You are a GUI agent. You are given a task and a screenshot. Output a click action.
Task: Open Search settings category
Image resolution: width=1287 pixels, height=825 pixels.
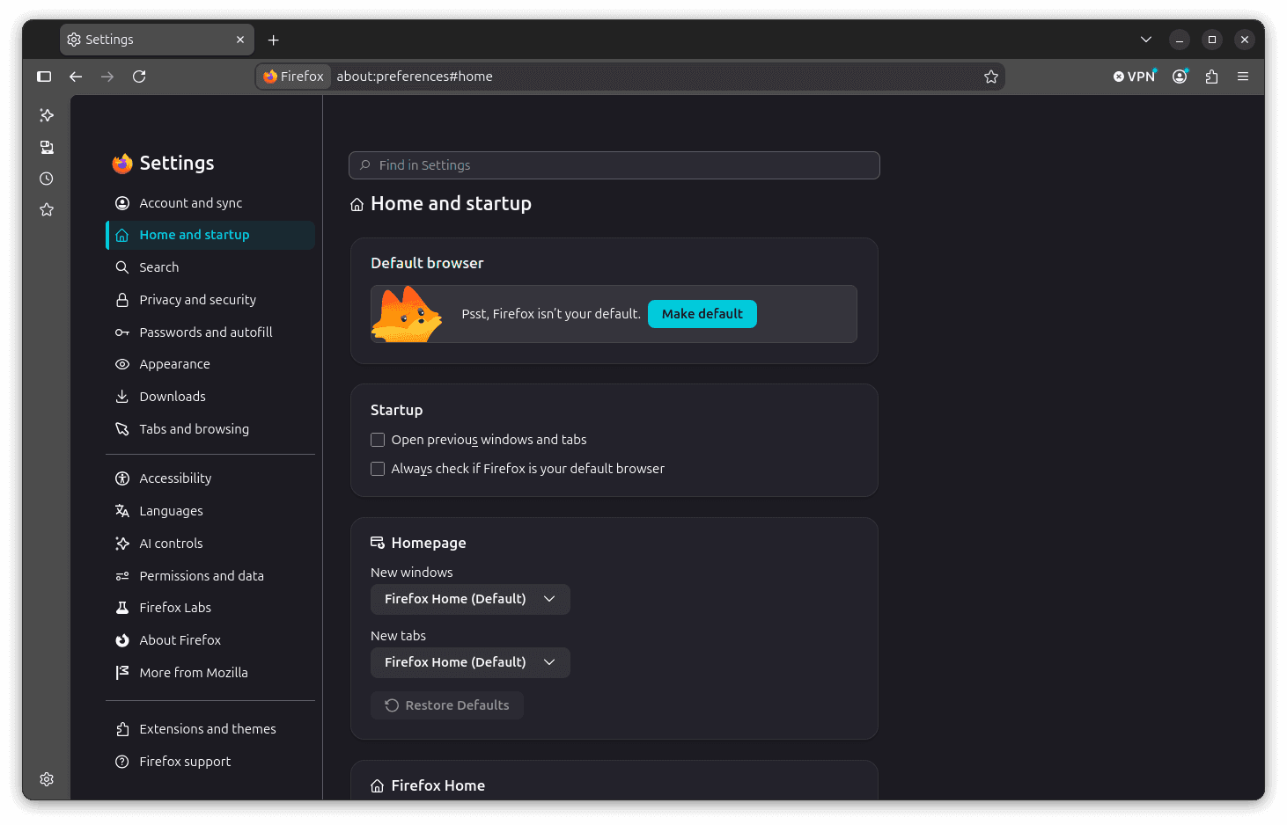pos(210,267)
